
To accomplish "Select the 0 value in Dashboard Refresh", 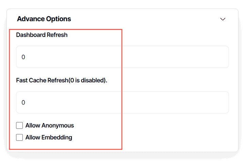I will click(x=23, y=57).
